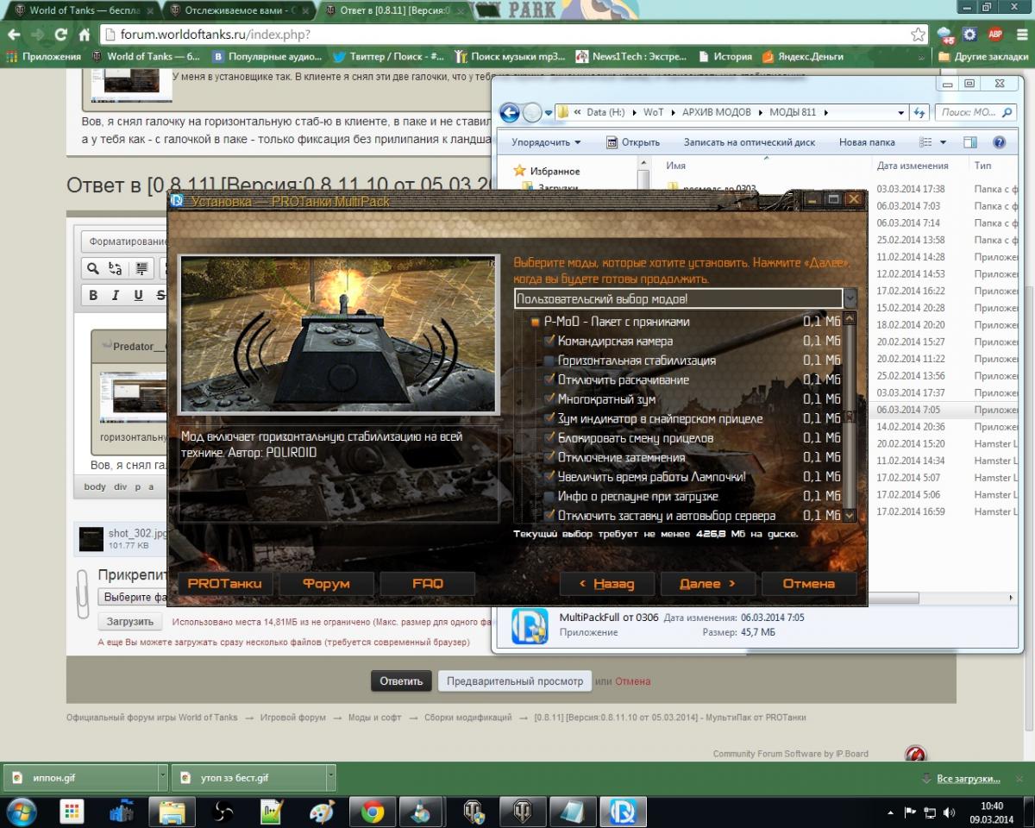
Task: Click the volume speaker tray icon
Action: tap(950, 812)
